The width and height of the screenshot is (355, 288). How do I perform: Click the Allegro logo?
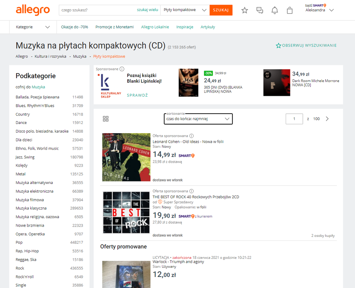33,10
